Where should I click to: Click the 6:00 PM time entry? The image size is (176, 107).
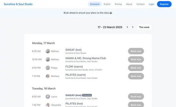click(36, 68)
